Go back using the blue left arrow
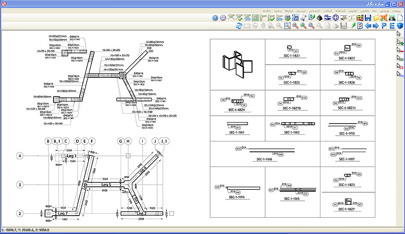 [x=368, y=26]
